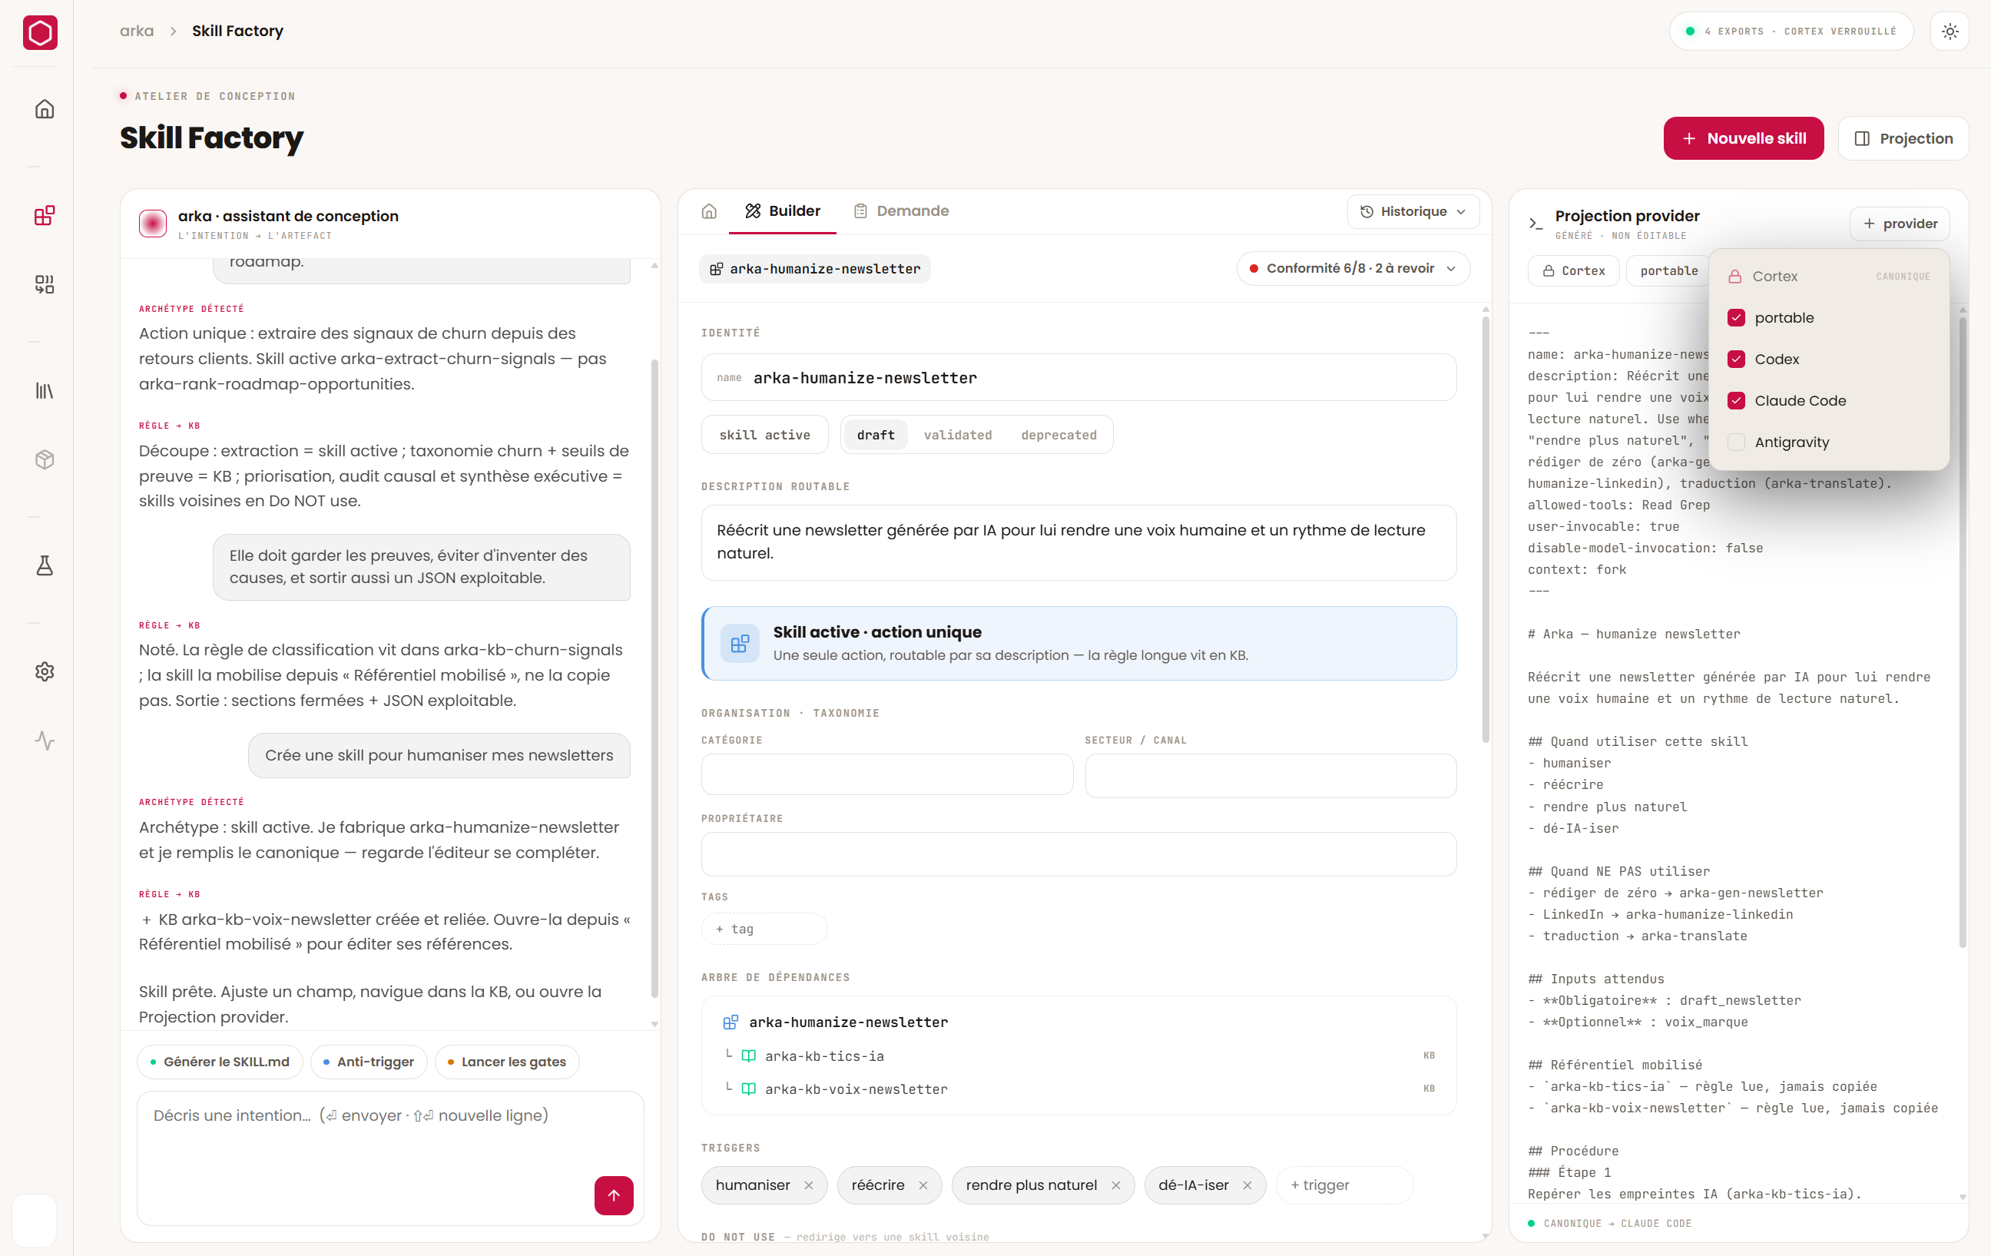Open the activity pulse sidebar icon

click(45, 740)
